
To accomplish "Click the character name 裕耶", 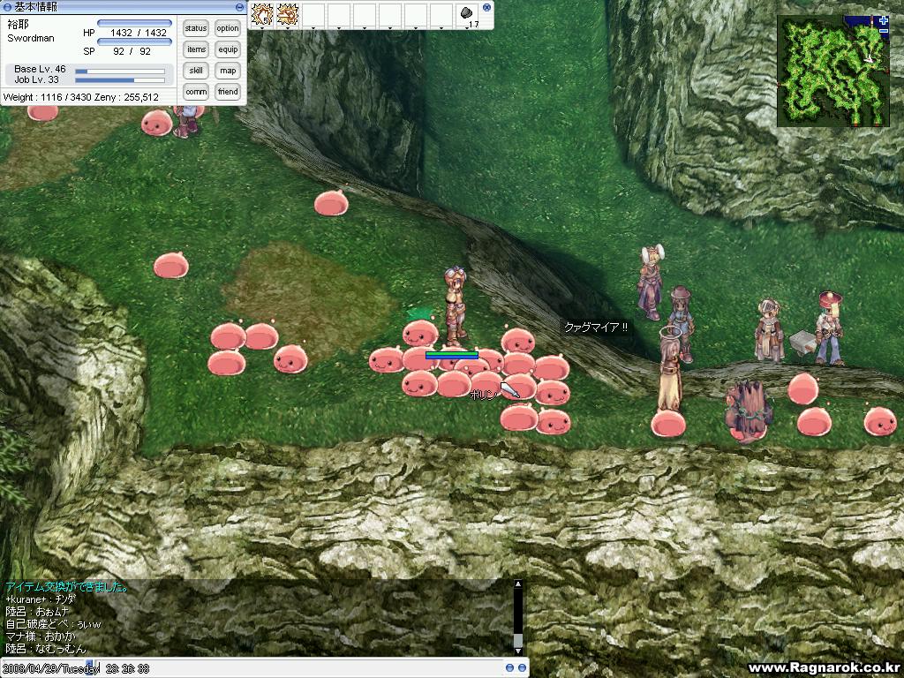I will click(x=18, y=24).
